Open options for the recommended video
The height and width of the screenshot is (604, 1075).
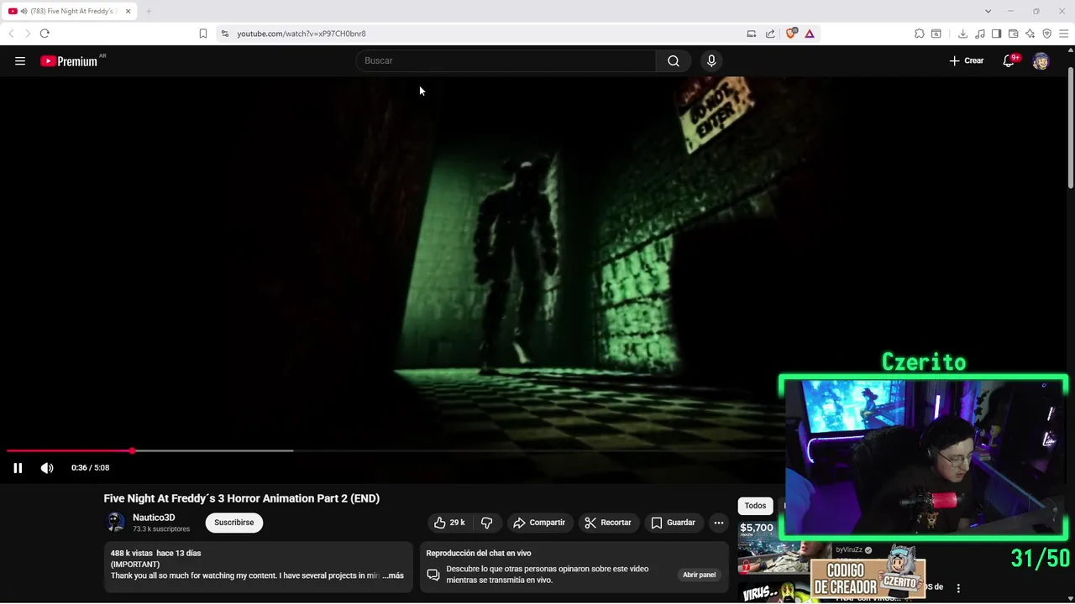point(958,588)
